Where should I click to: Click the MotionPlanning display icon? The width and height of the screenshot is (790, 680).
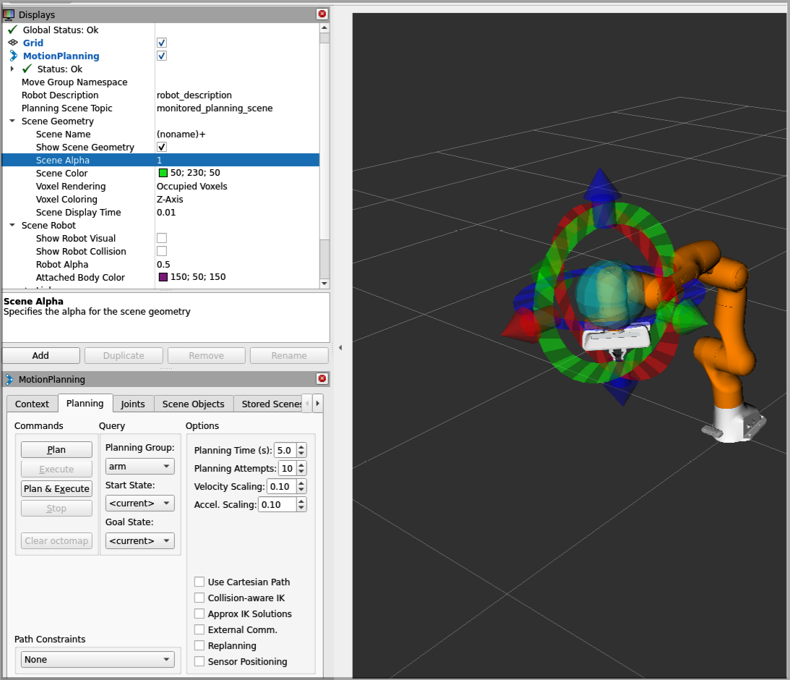pyautogui.click(x=13, y=56)
